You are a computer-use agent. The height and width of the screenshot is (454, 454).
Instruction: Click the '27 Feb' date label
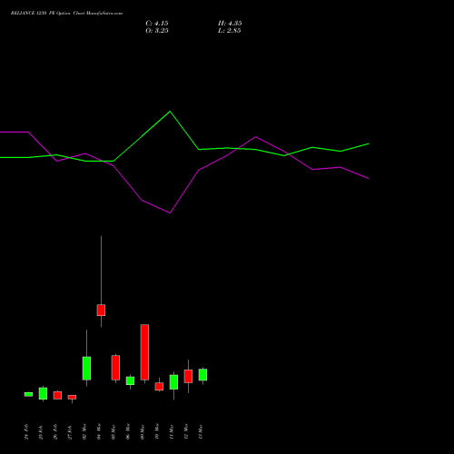[70, 431]
